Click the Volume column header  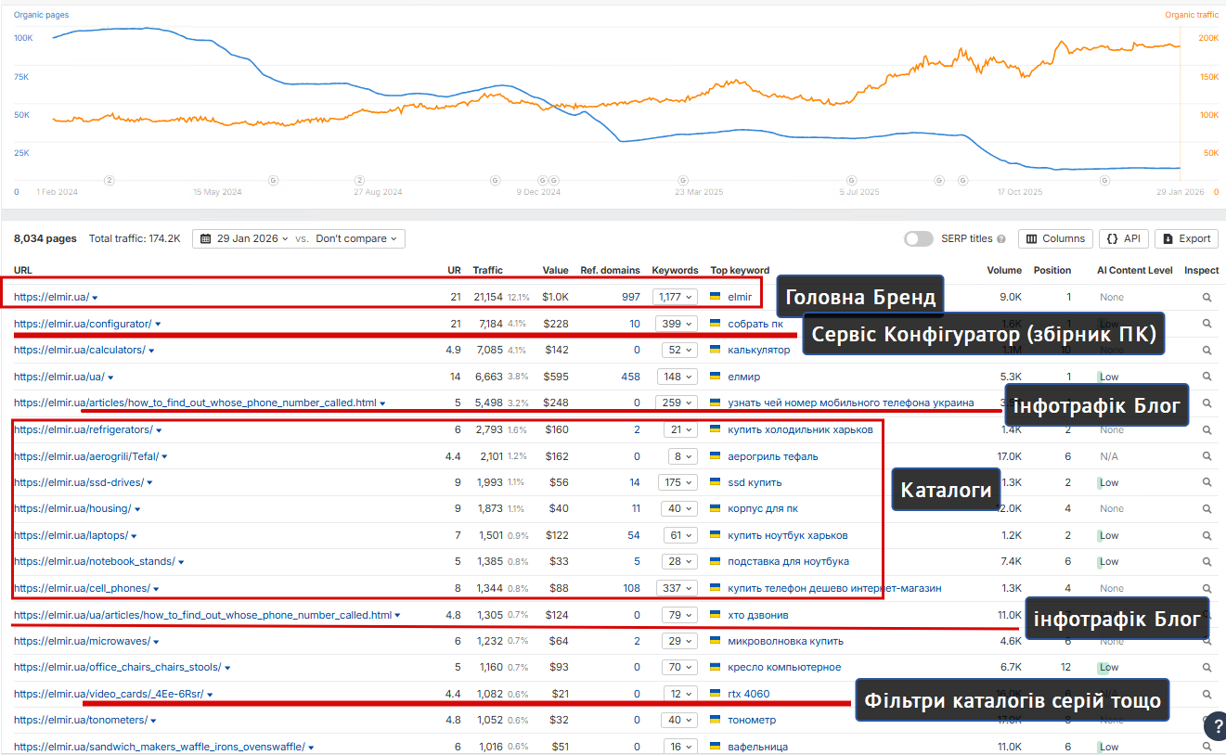[x=1004, y=270]
